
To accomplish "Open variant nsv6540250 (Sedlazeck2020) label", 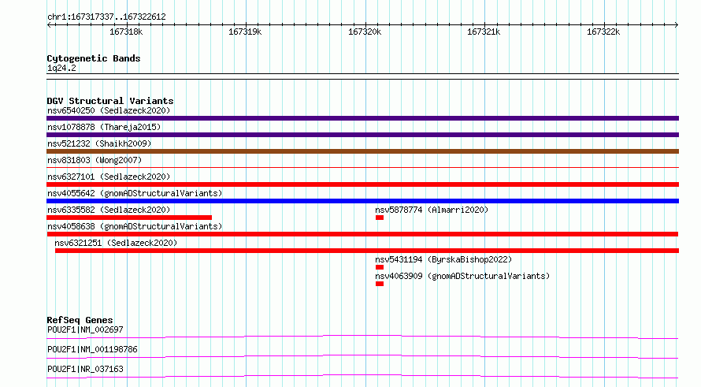I will pos(109,110).
